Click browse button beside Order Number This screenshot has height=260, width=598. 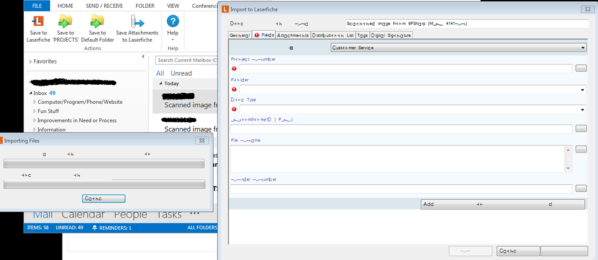[x=581, y=188]
